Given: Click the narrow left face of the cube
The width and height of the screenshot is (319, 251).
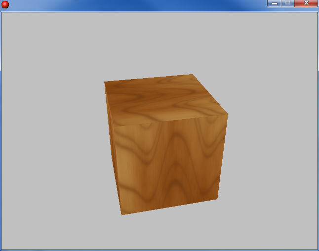Looking at the screenshot, I should tap(112, 148).
